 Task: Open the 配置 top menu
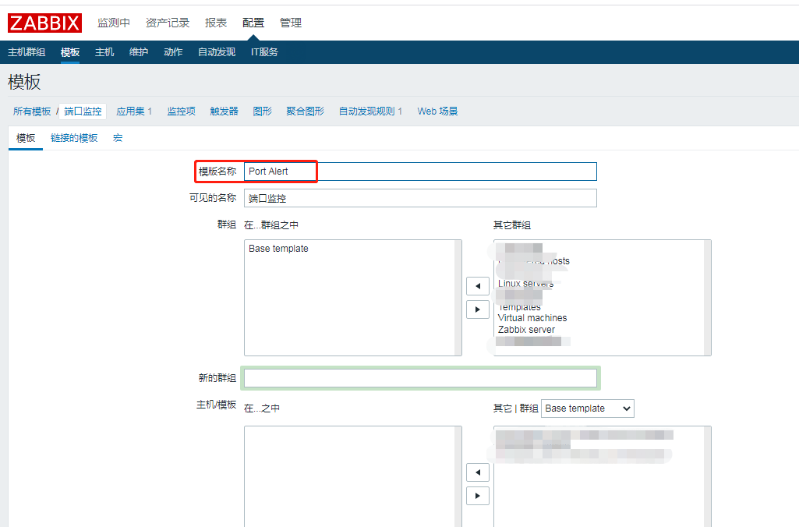click(253, 23)
